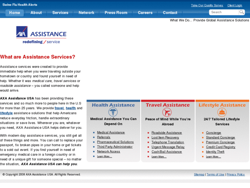Open the Terms of Use link
250x188 pixels.
pyautogui.click(x=215, y=175)
